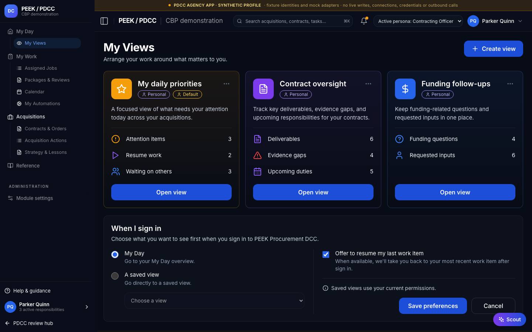Select the My Day sign-in radio option

(x=115, y=255)
